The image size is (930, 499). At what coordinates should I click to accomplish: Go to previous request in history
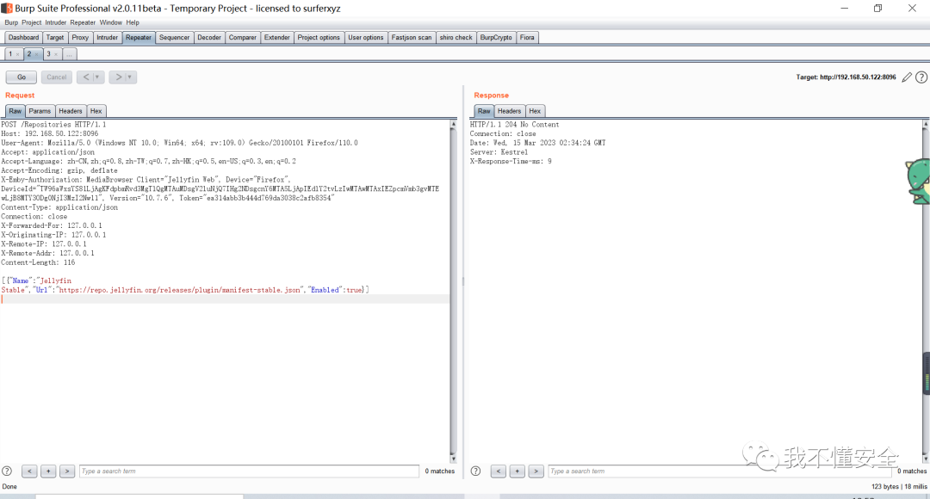[x=86, y=77]
